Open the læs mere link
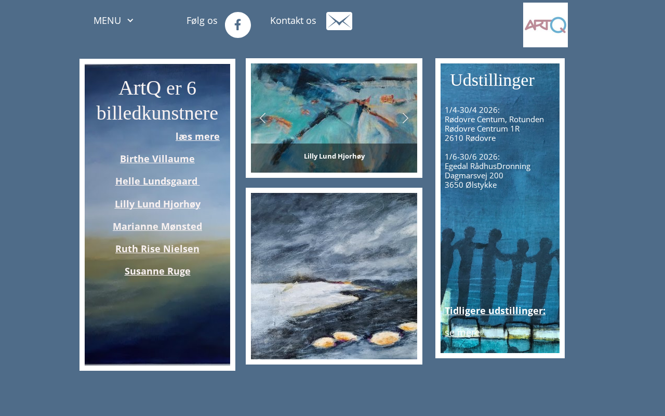This screenshot has width=665, height=416. coord(197,136)
